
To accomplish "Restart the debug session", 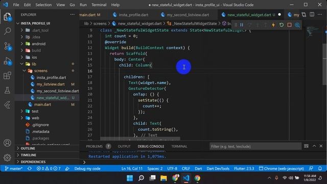I will [282, 25].
